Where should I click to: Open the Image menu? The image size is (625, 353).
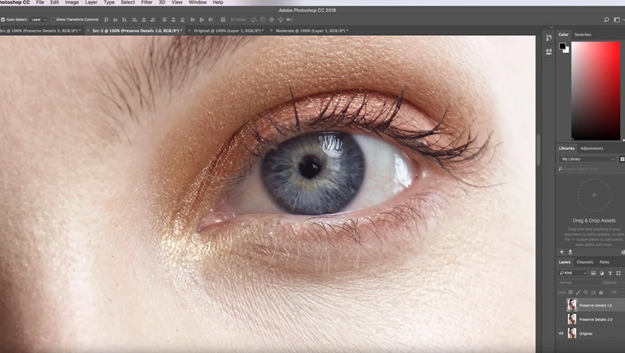point(72,3)
